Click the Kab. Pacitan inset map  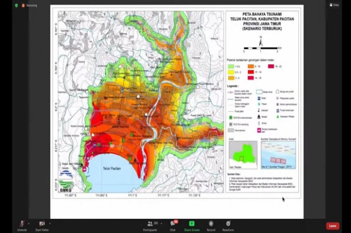click(243, 155)
